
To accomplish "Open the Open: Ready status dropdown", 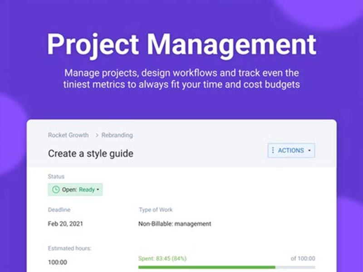I will [75, 189].
